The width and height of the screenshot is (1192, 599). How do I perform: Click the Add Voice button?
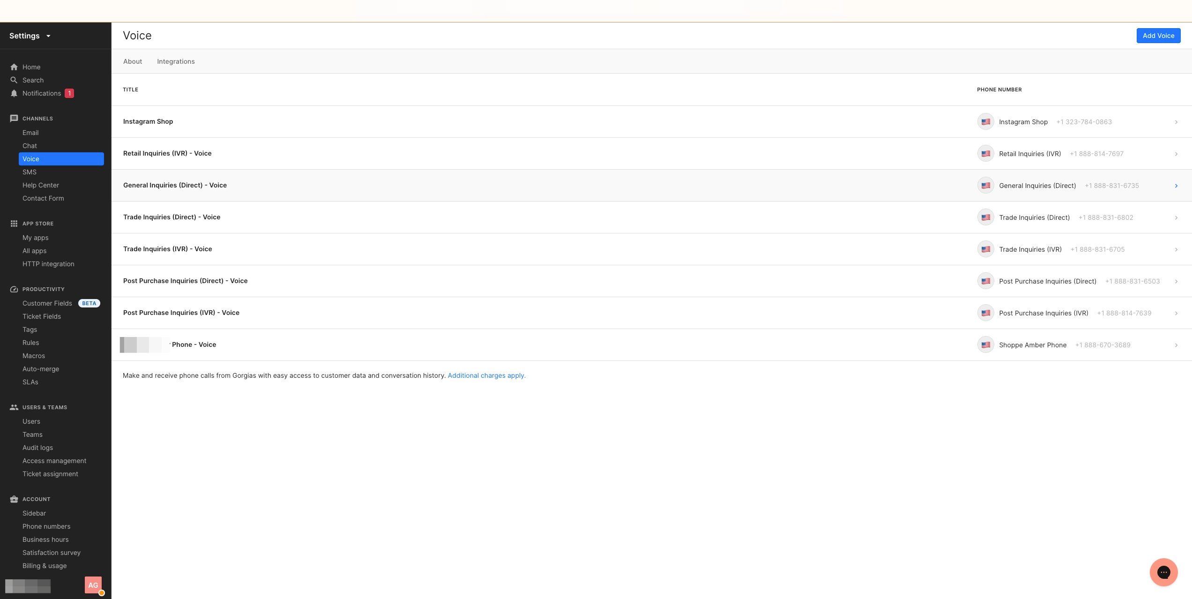[x=1158, y=36]
